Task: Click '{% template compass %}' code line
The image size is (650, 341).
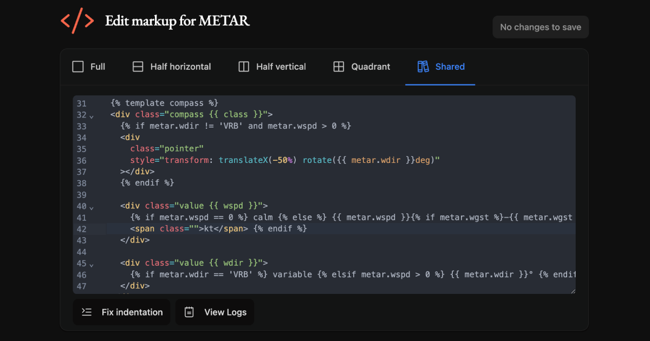Action: coord(164,103)
